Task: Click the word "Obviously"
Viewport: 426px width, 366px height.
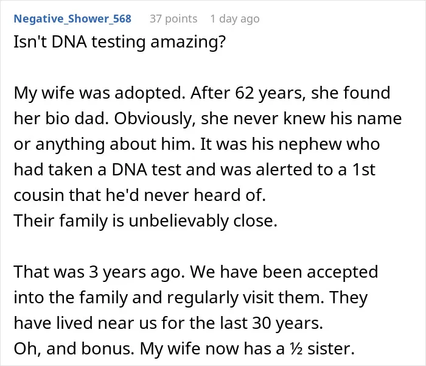Action: point(153,119)
